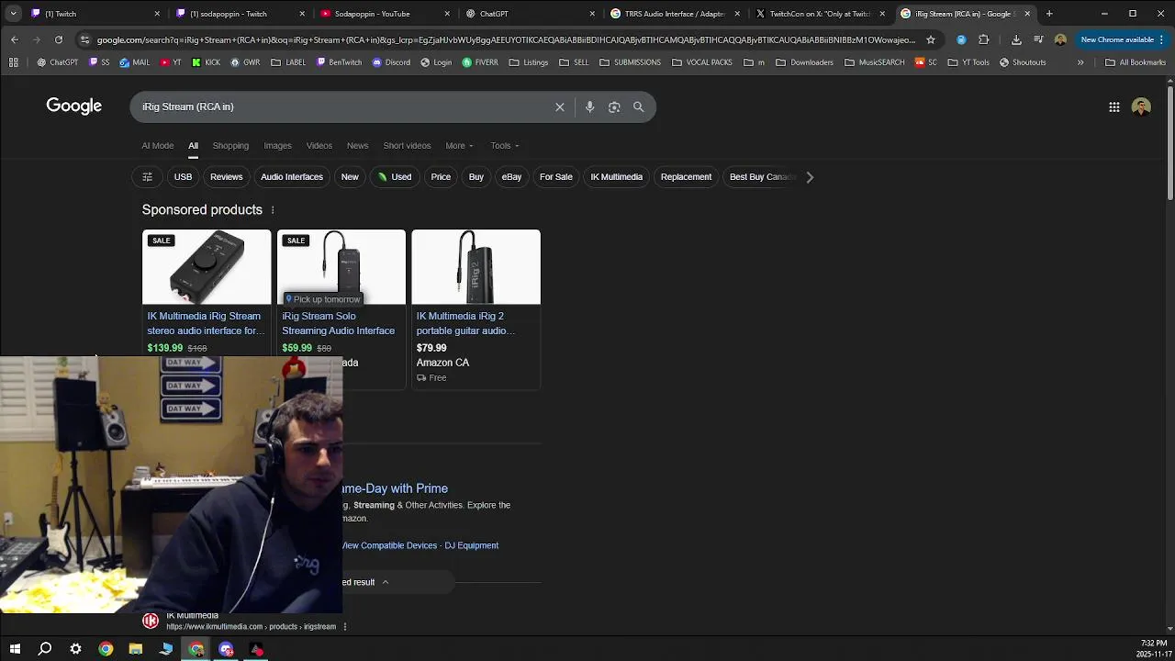Open the ChatGPT bookmark

pyautogui.click(x=58, y=62)
